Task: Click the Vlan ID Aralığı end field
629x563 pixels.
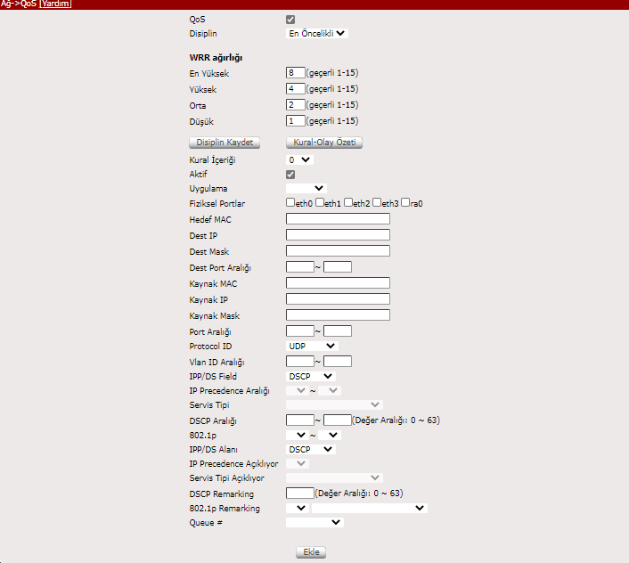Action: 338,362
